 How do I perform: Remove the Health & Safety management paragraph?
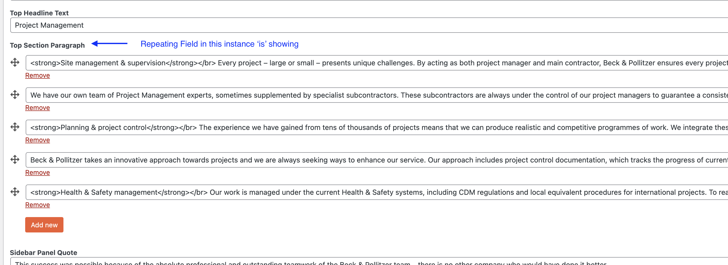[38, 205]
